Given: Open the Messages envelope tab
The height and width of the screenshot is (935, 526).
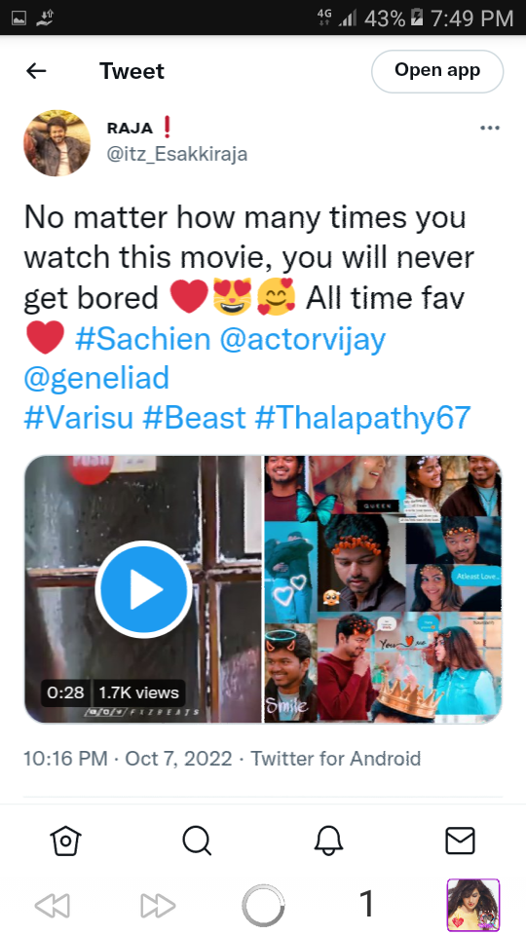Looking at the screenshot, I should pyautogui.click(x=461, y=841).
